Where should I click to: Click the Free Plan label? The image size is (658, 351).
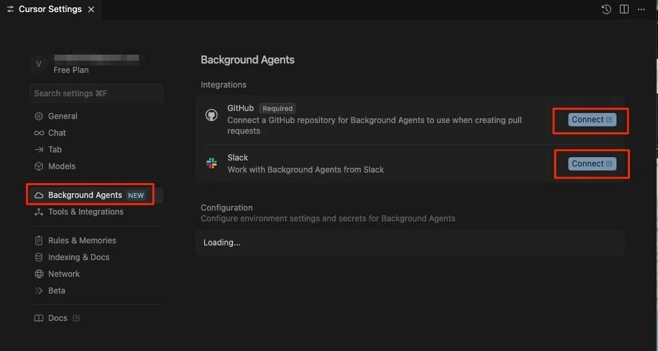[x=71, y=70]
